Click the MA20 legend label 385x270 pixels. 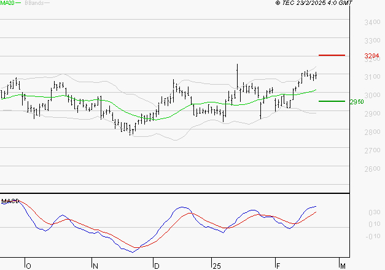click(x=7, y=3)
